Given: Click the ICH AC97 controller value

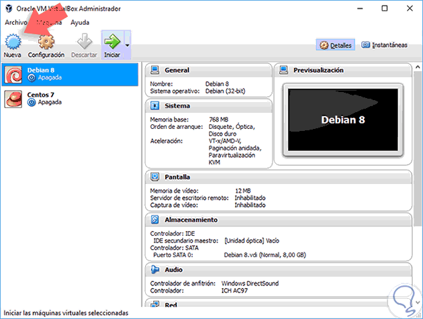Looking at the screenshot, I should [x=234, y=291].
